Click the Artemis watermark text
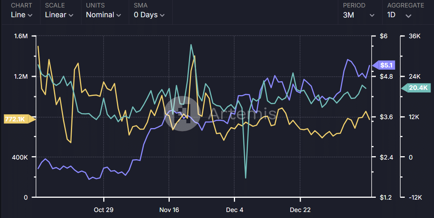Viewport: 434px width, 218px height. 237,114
